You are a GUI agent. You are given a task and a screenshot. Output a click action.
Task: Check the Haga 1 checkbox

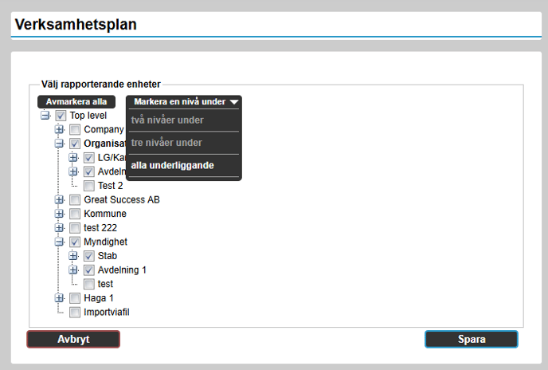coord(74,298)
